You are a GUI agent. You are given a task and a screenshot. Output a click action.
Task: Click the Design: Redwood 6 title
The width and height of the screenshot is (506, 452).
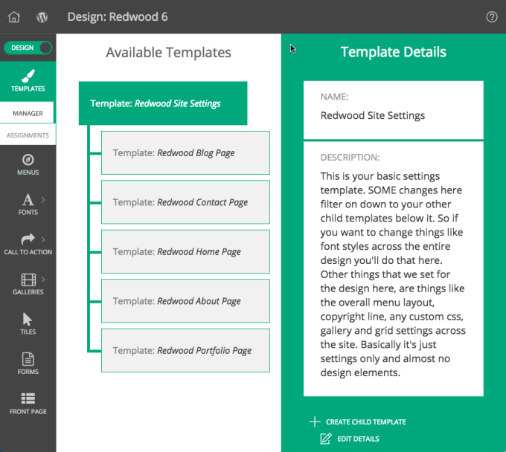[118, 17]
